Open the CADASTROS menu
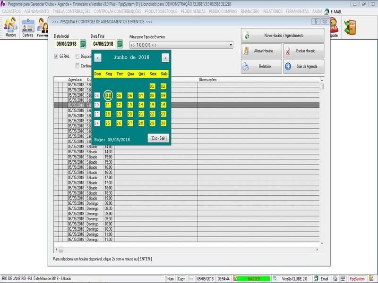Viewport: 378px width, 283px height. (x=11, y=11)
